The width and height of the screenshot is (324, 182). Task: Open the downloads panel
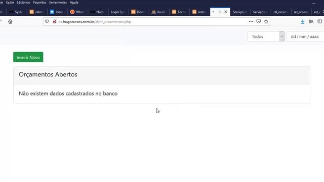point(303,21)
